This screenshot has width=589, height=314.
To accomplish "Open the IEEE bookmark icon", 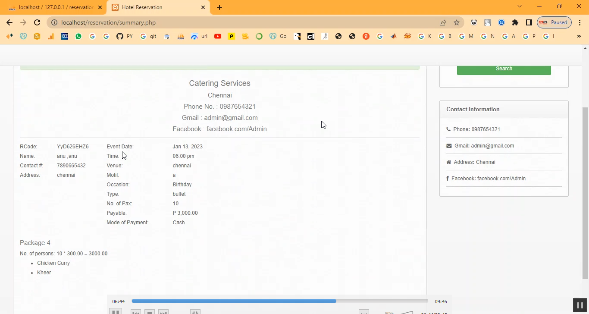I will point(65,36).
